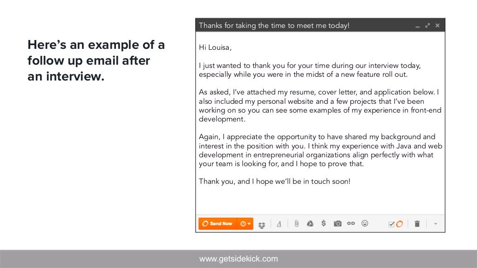
Task: Click into the email body text
Action: click(x=320, y=114)
